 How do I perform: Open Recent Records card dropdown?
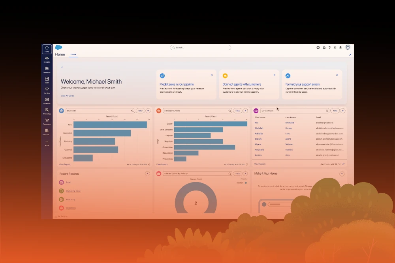pyautogui.click(x=147, y=174)
